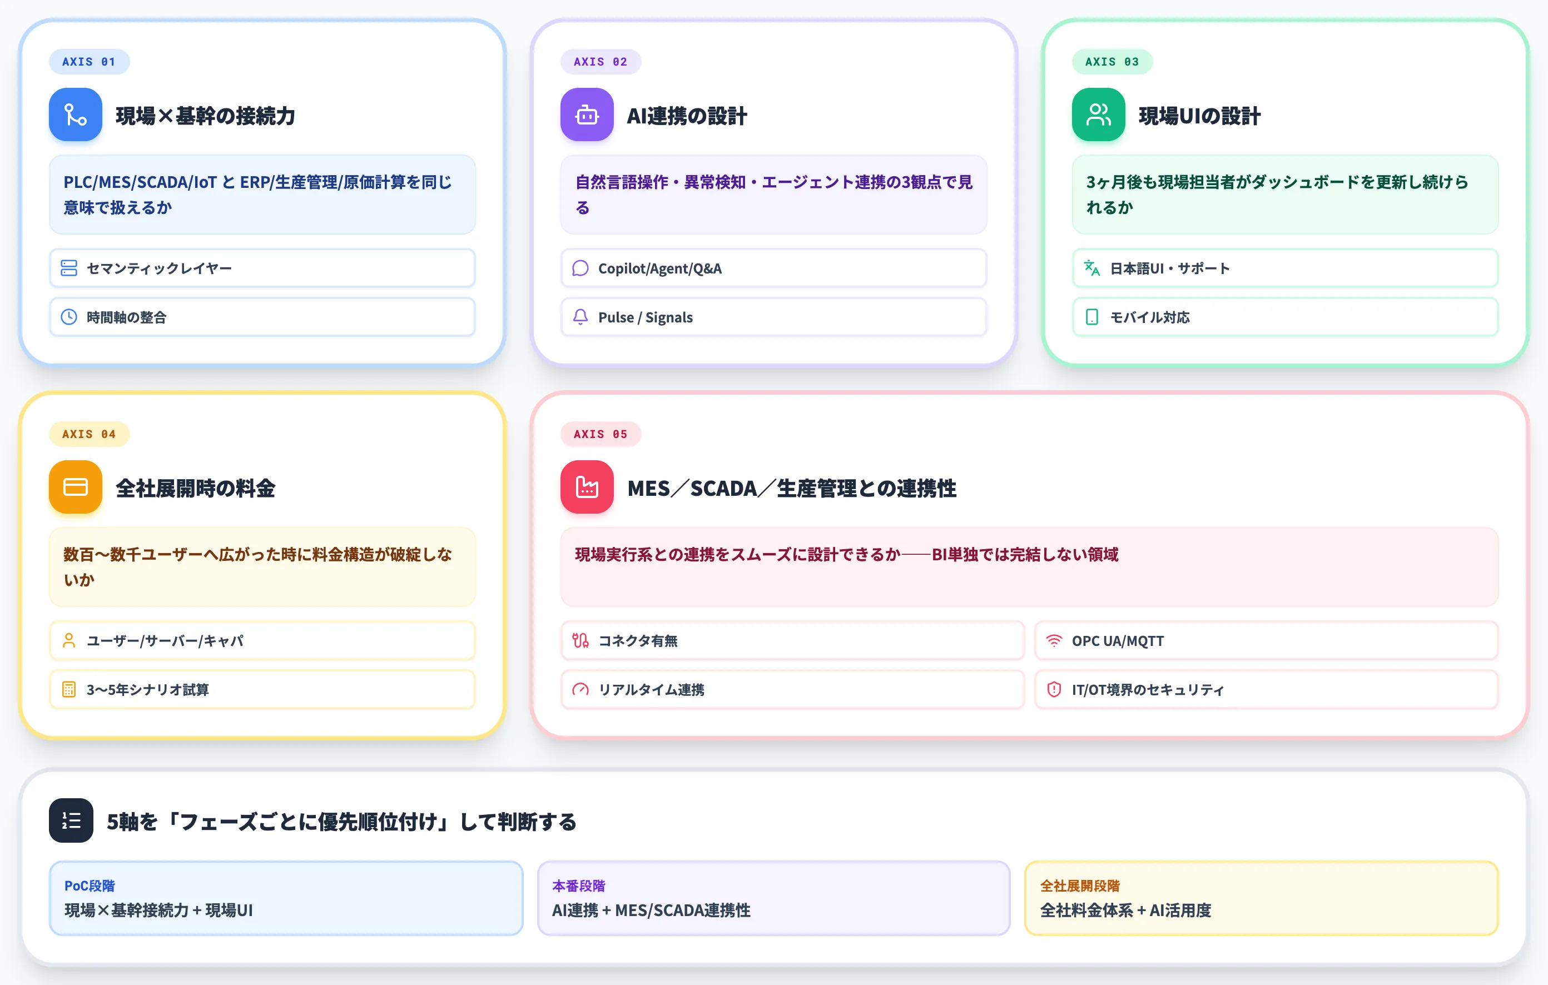Click the gauge icon beside リアルタイム連携
This screenshot has height=985, width=1548.
tap(580, 689)
